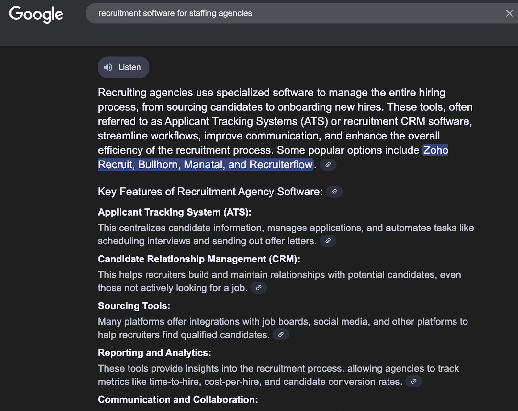This screenshot has height=411, width=518.
Task: Click 'Key Features of Recruitment Agency Software' heading
Action: click(210, 192)
